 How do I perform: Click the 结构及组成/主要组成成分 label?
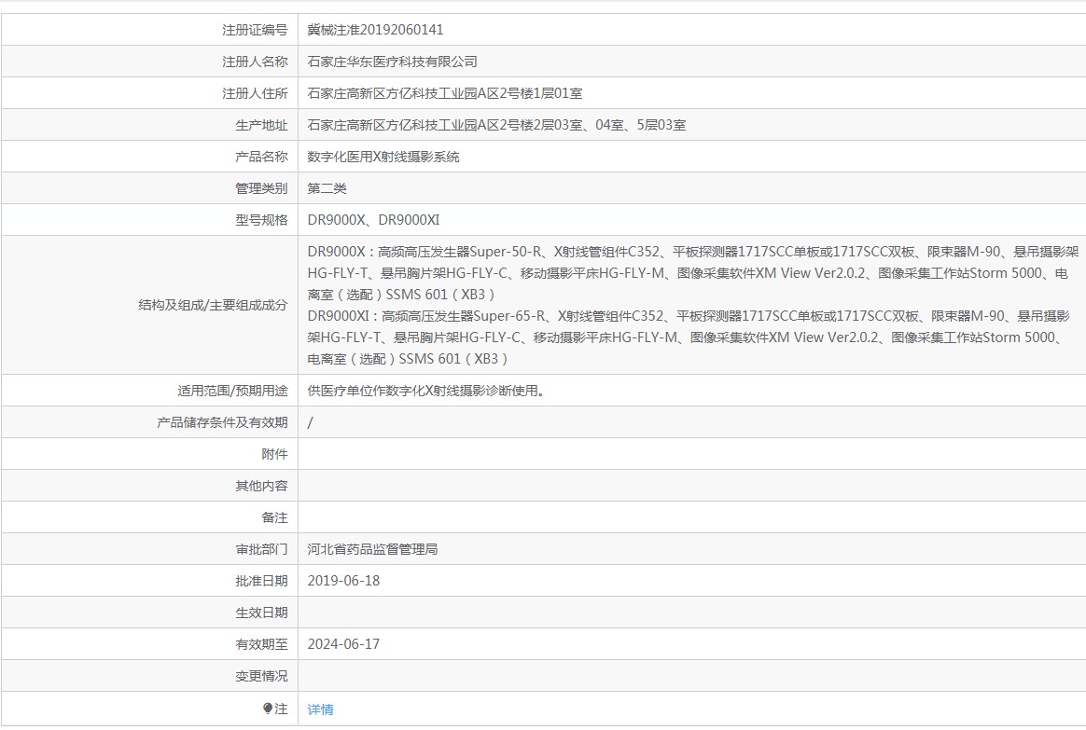coord(214,305)
